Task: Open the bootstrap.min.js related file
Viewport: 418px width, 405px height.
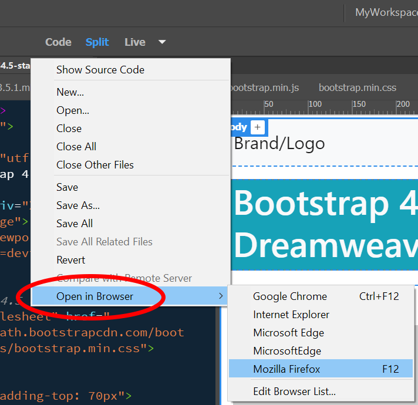Action: pos(264,87)
